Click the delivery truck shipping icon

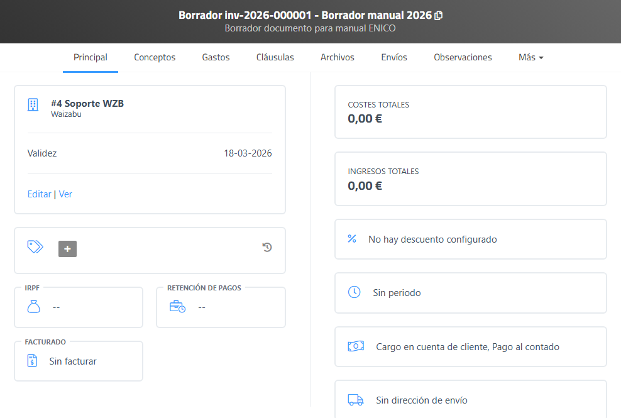click(x=356, y=400)
